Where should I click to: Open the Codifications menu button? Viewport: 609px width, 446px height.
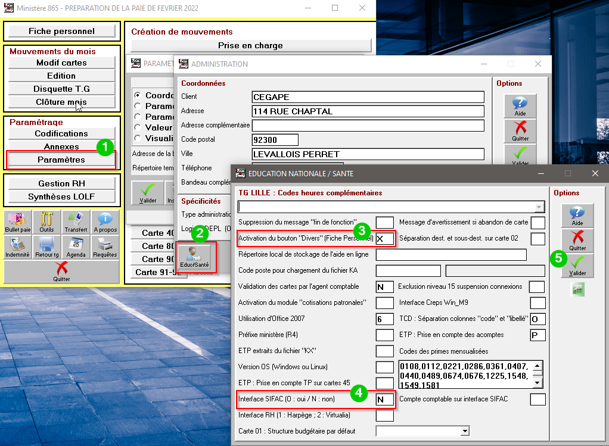(x=61, y=133)
